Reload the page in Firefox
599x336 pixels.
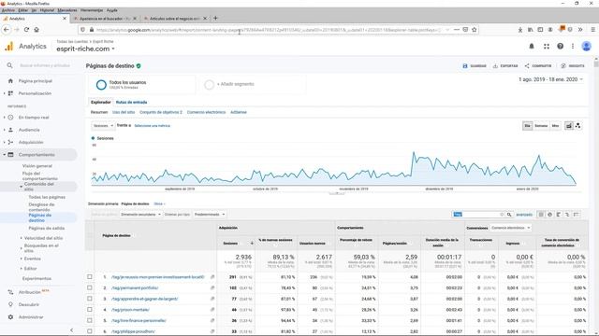click(26, 29)
